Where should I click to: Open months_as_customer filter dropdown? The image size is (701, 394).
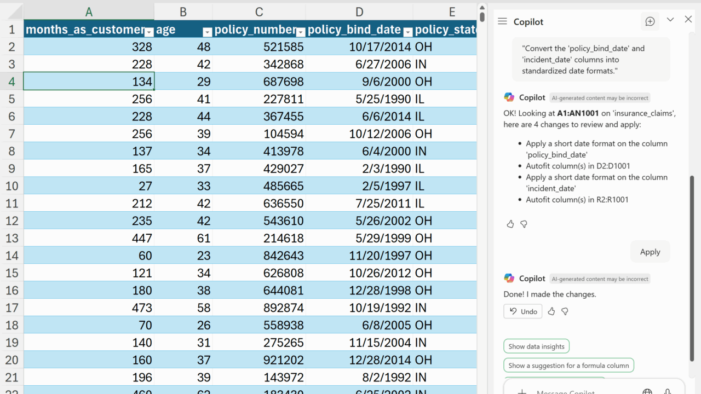(x=149, y=32)
